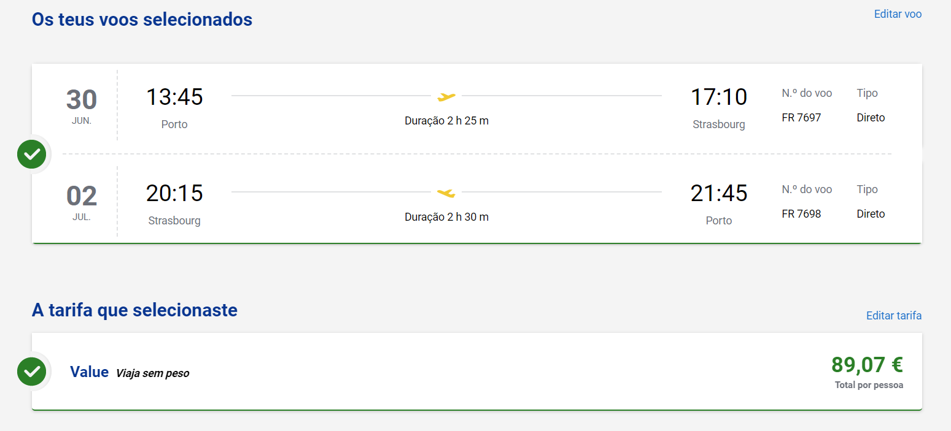
Task: Click the 20:15 Strasbourg departure time
Action: coord(174,193)
